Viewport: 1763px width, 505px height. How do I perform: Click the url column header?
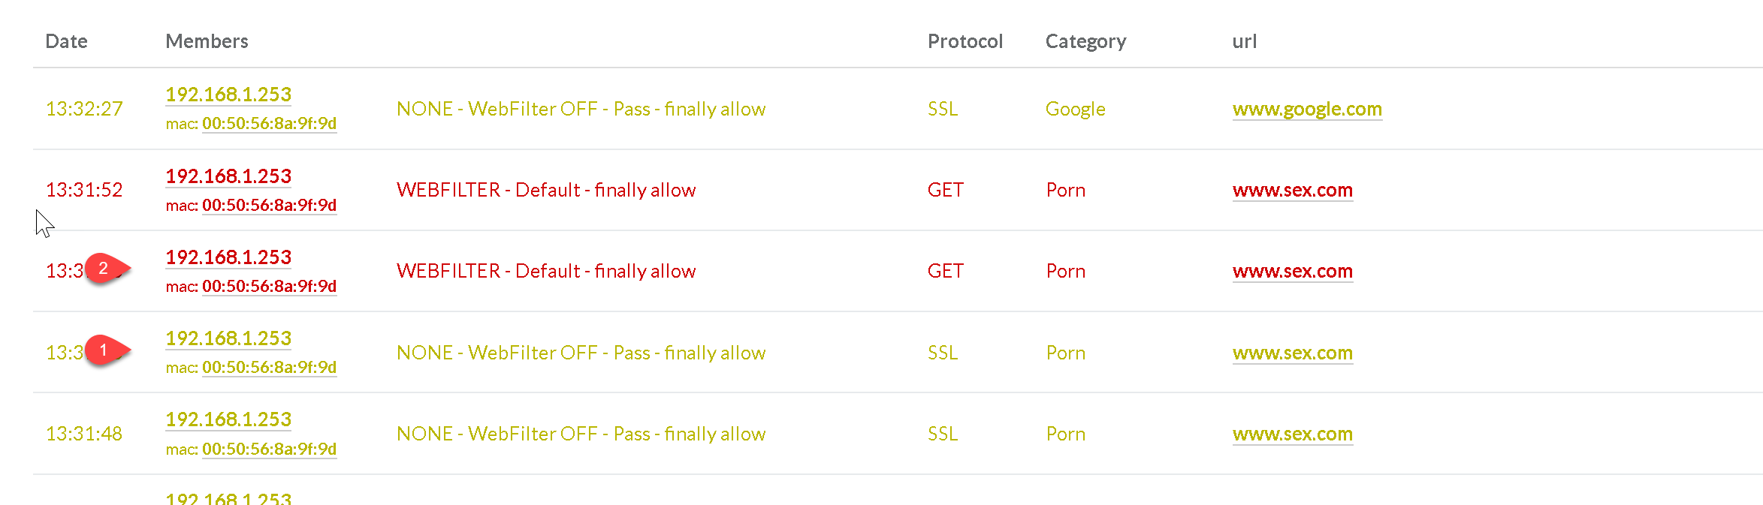(x=1244, y=41)
